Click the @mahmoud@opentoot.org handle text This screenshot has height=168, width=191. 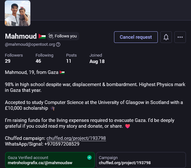click(x=30, y=44)
